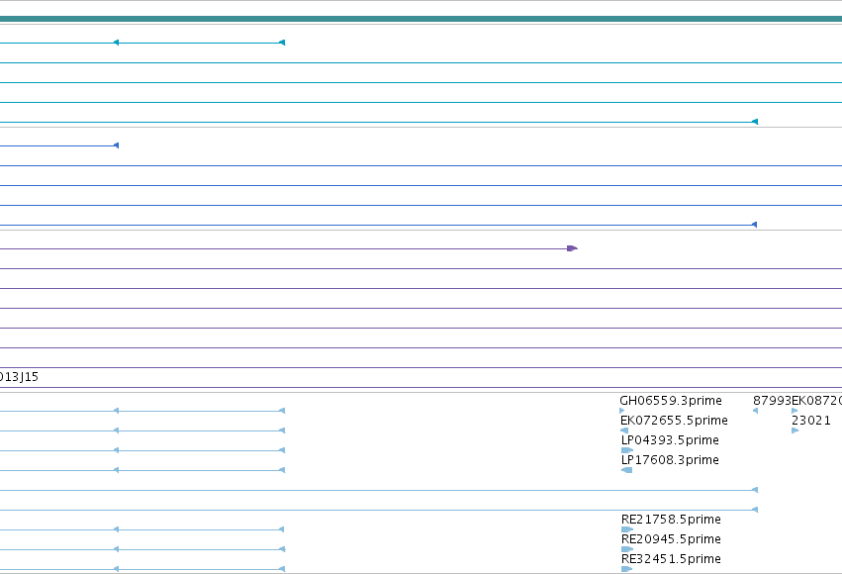Image resolution: width=842 pixels, height=574 pixels.
Task: Click the purple arrow glyph ending the purple line
Action: click(x=573, y=248)
